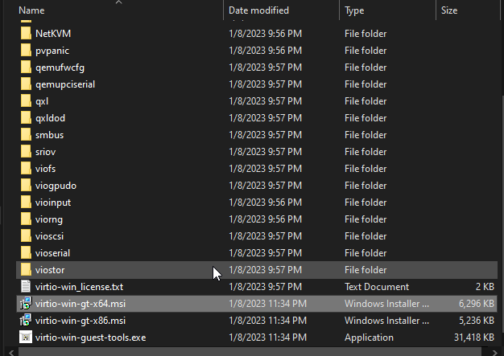Screen dimensions: 504x356
Task: Select the NetKVM folder icon
Action: 26,34
